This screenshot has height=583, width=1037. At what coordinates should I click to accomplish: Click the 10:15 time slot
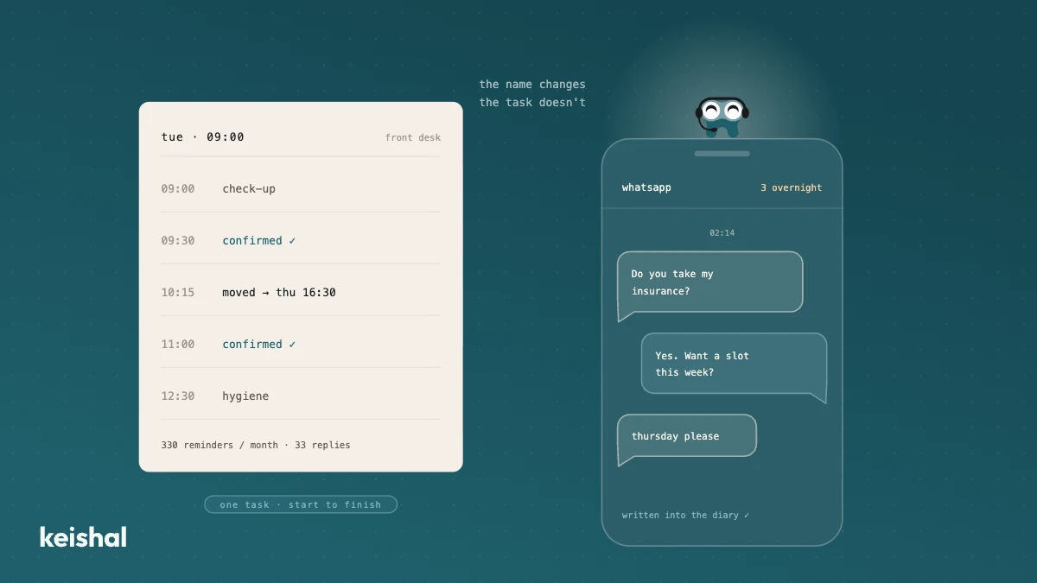click(178, 292)
